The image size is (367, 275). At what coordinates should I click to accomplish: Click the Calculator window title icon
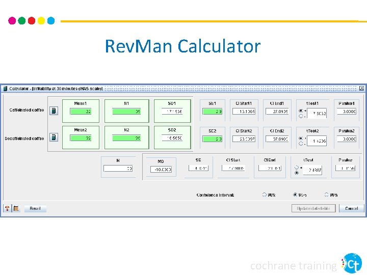[x=5, y=89]
